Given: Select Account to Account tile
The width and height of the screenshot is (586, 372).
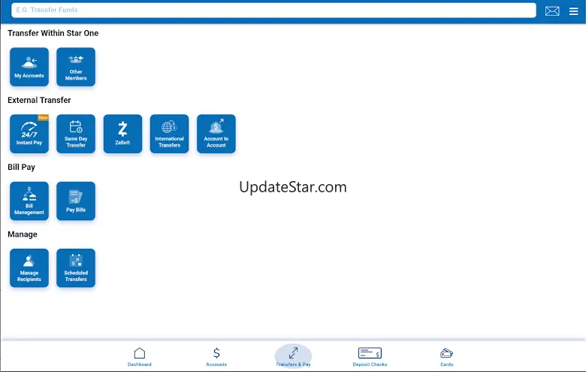Looking at the screenshot, I should [x=216, y=134].
